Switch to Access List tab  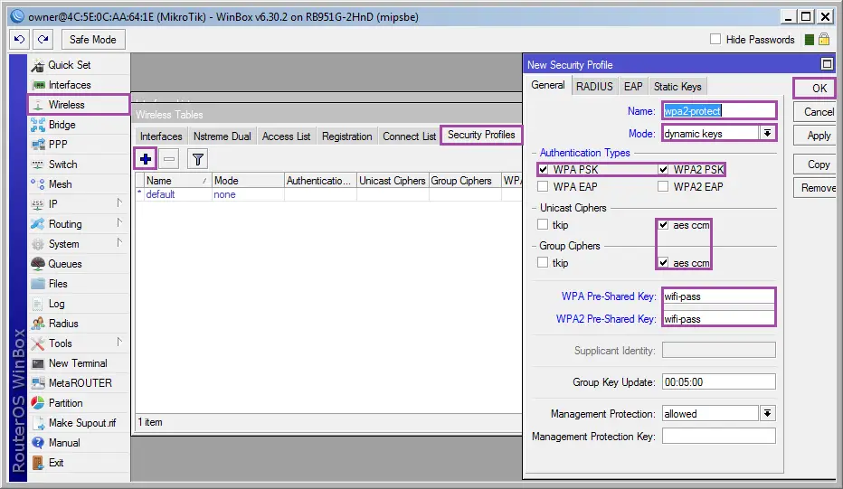tap(286, 136)
